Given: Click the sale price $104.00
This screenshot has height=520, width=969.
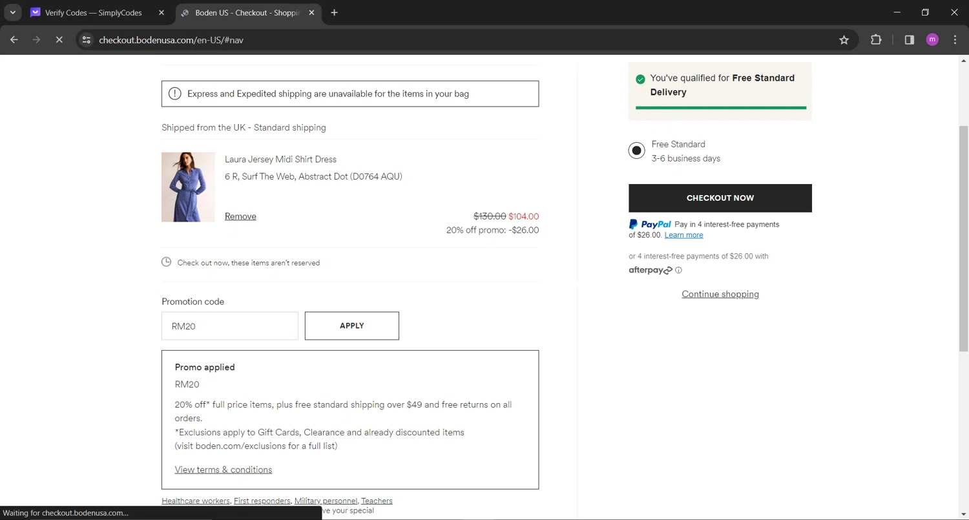Looking at the screenshot, I should [x=523, y=216].
